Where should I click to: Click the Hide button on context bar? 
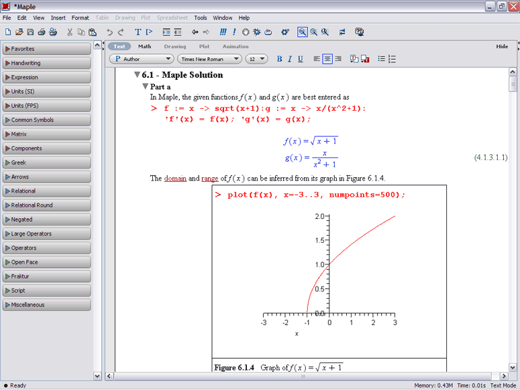pyautogui.click(x=502, y=46)
